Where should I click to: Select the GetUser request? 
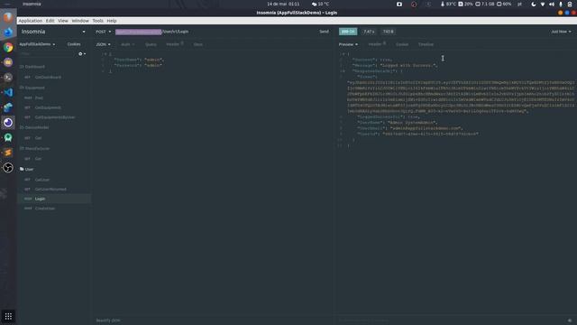pos(54,180)
